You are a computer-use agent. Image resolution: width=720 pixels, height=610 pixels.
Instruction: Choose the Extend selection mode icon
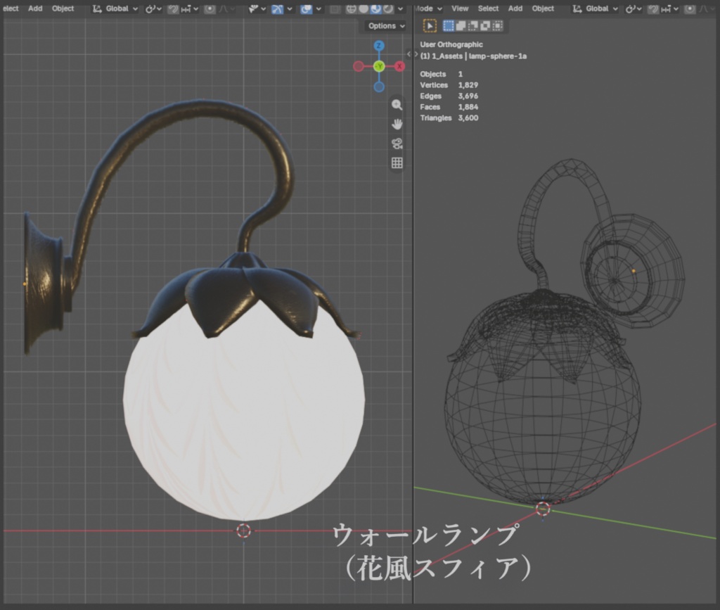(461, 26)
